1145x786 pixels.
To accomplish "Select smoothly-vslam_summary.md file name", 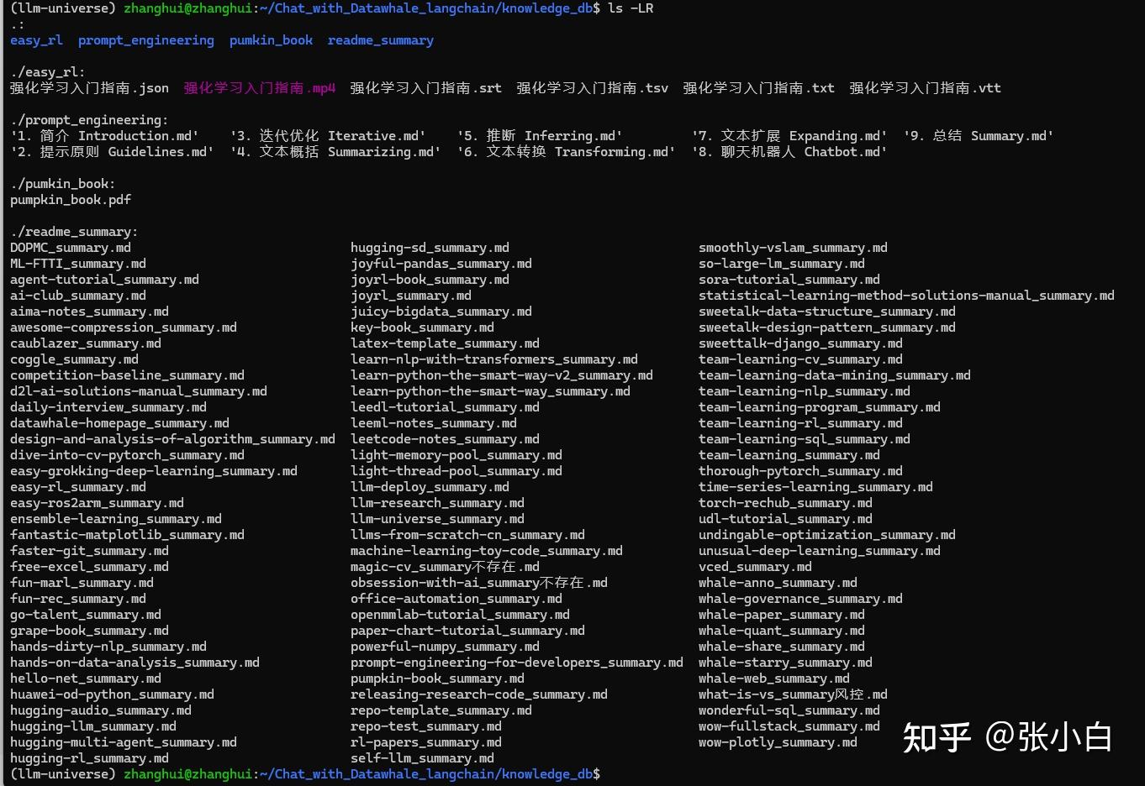I will [793, 247].
